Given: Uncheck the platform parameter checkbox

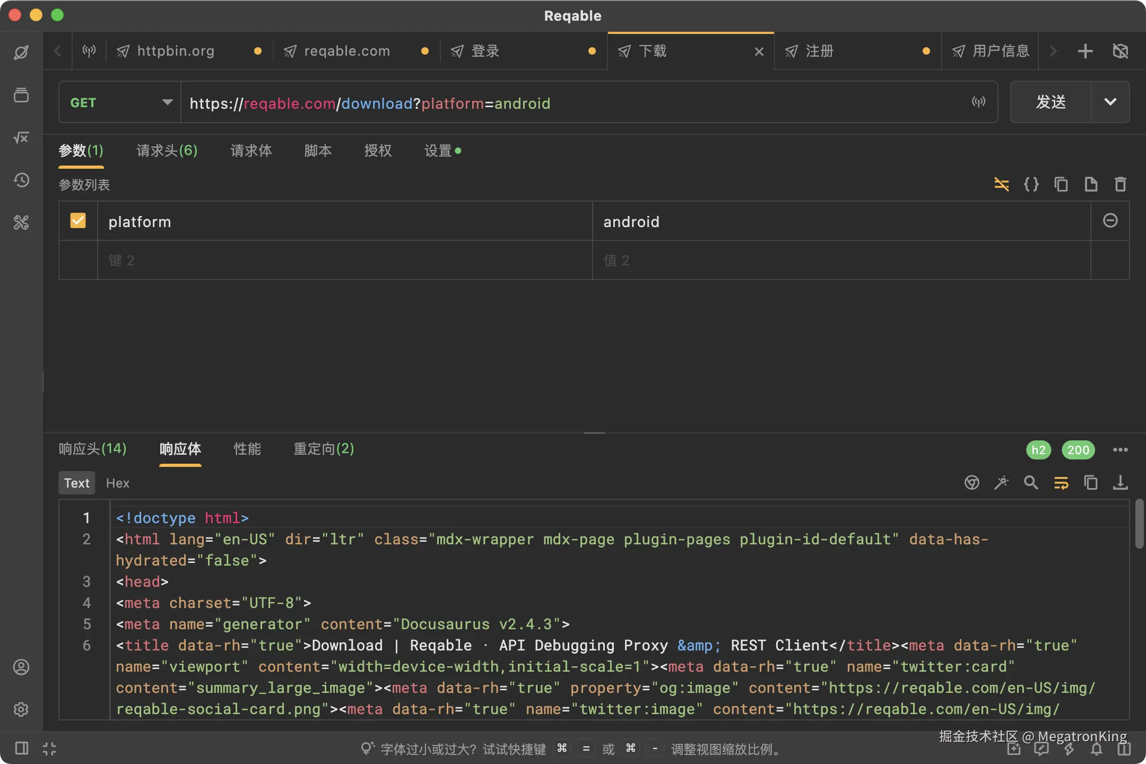Looking at the screenshot, I should 78,221.
